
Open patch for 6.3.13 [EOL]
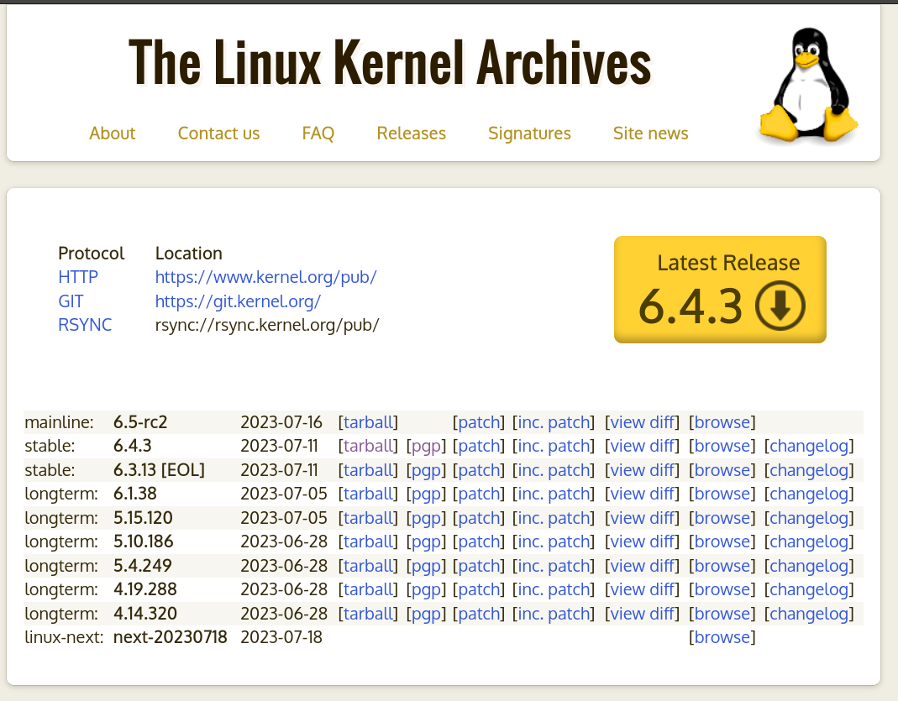click(x=479, y=470)
